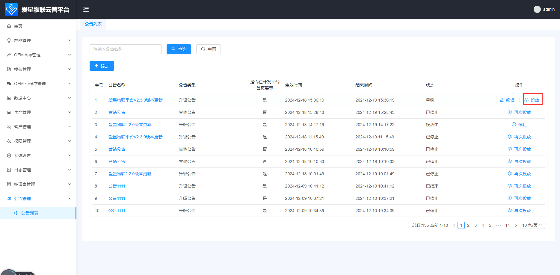Click the 总数:135 当前:1-10 total label
This screenshot has width=560, height=275.
point(430,225)
